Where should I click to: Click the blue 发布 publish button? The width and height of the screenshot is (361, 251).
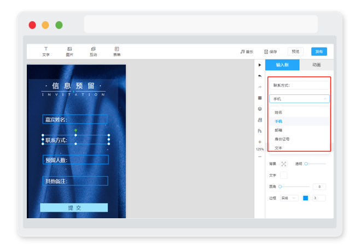tap(319, 51)
